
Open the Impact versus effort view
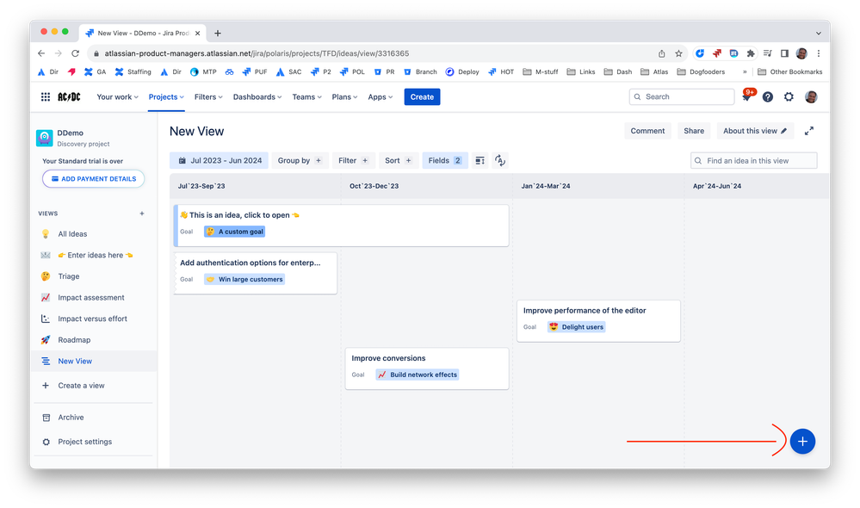tap(92, 319)
